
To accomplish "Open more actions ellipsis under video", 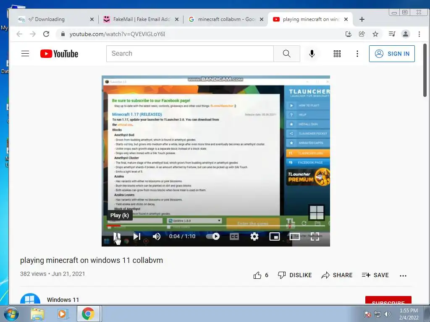I will tap(403, 276).
